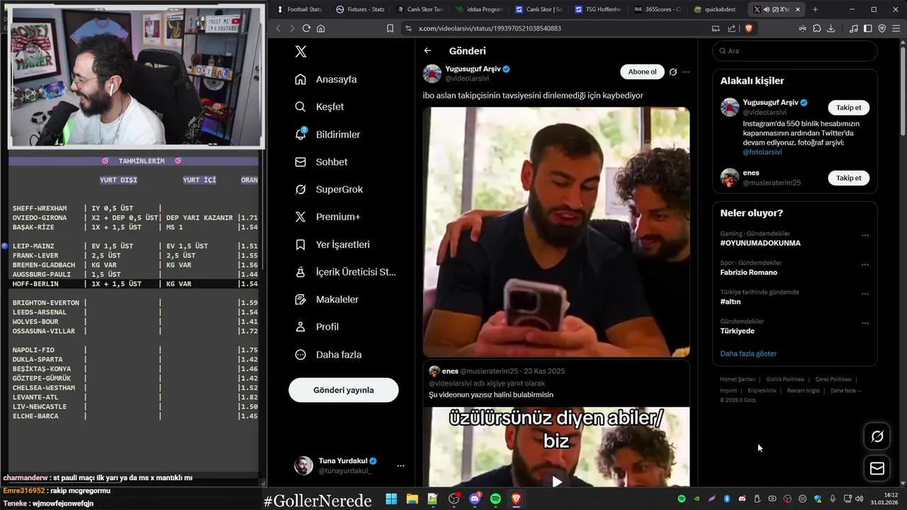907x510 pixels.
Task: Click Abone ol subscribe button
Action: click(642, 72)
